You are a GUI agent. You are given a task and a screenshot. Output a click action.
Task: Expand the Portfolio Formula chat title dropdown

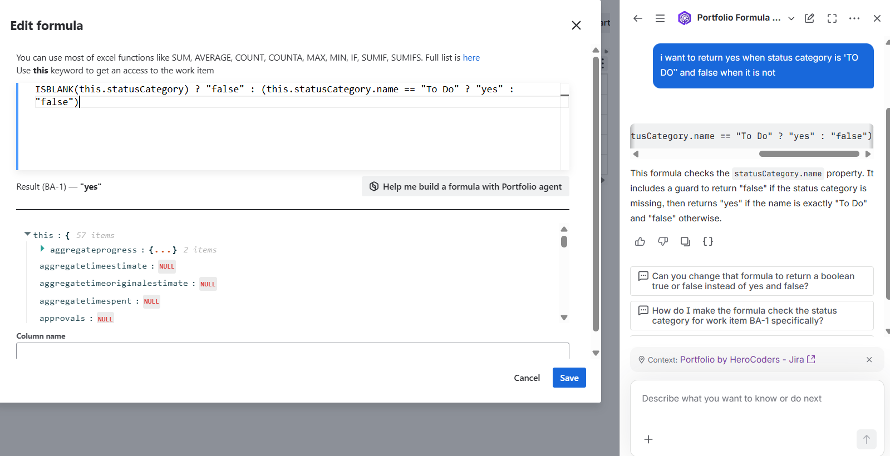791,18
